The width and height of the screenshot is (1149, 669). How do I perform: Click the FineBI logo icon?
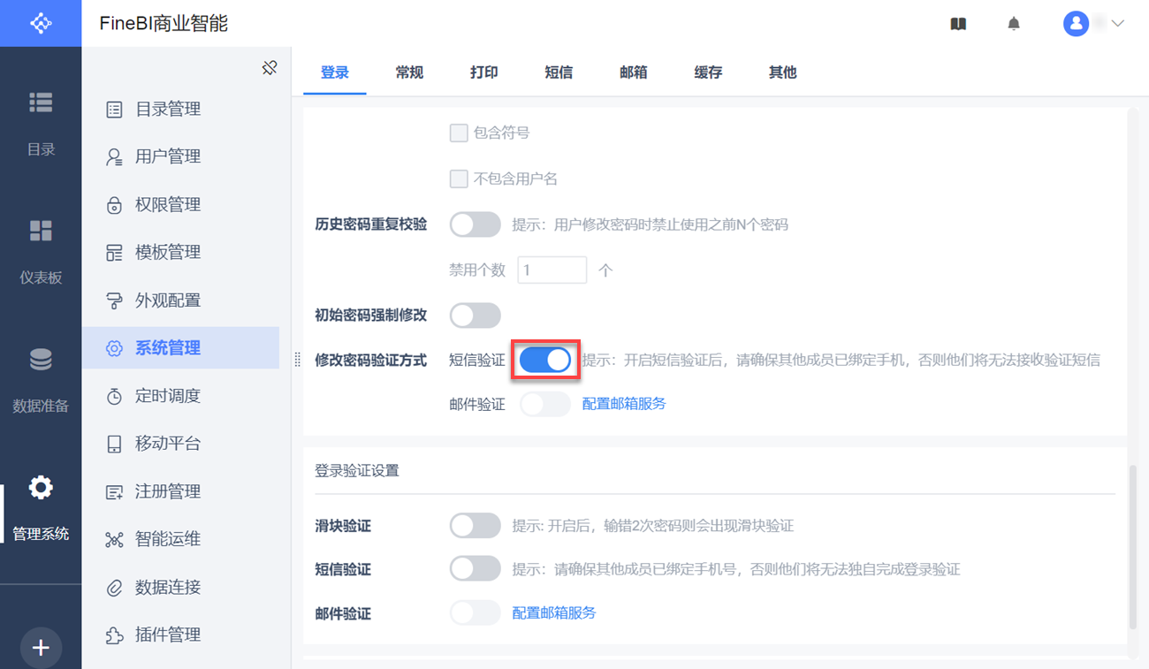41,23
